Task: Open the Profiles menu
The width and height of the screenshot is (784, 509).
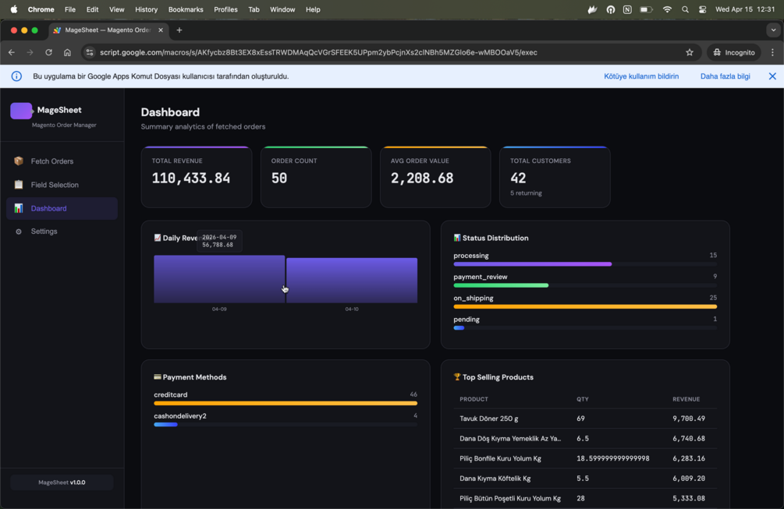Action: coord(225,9)
